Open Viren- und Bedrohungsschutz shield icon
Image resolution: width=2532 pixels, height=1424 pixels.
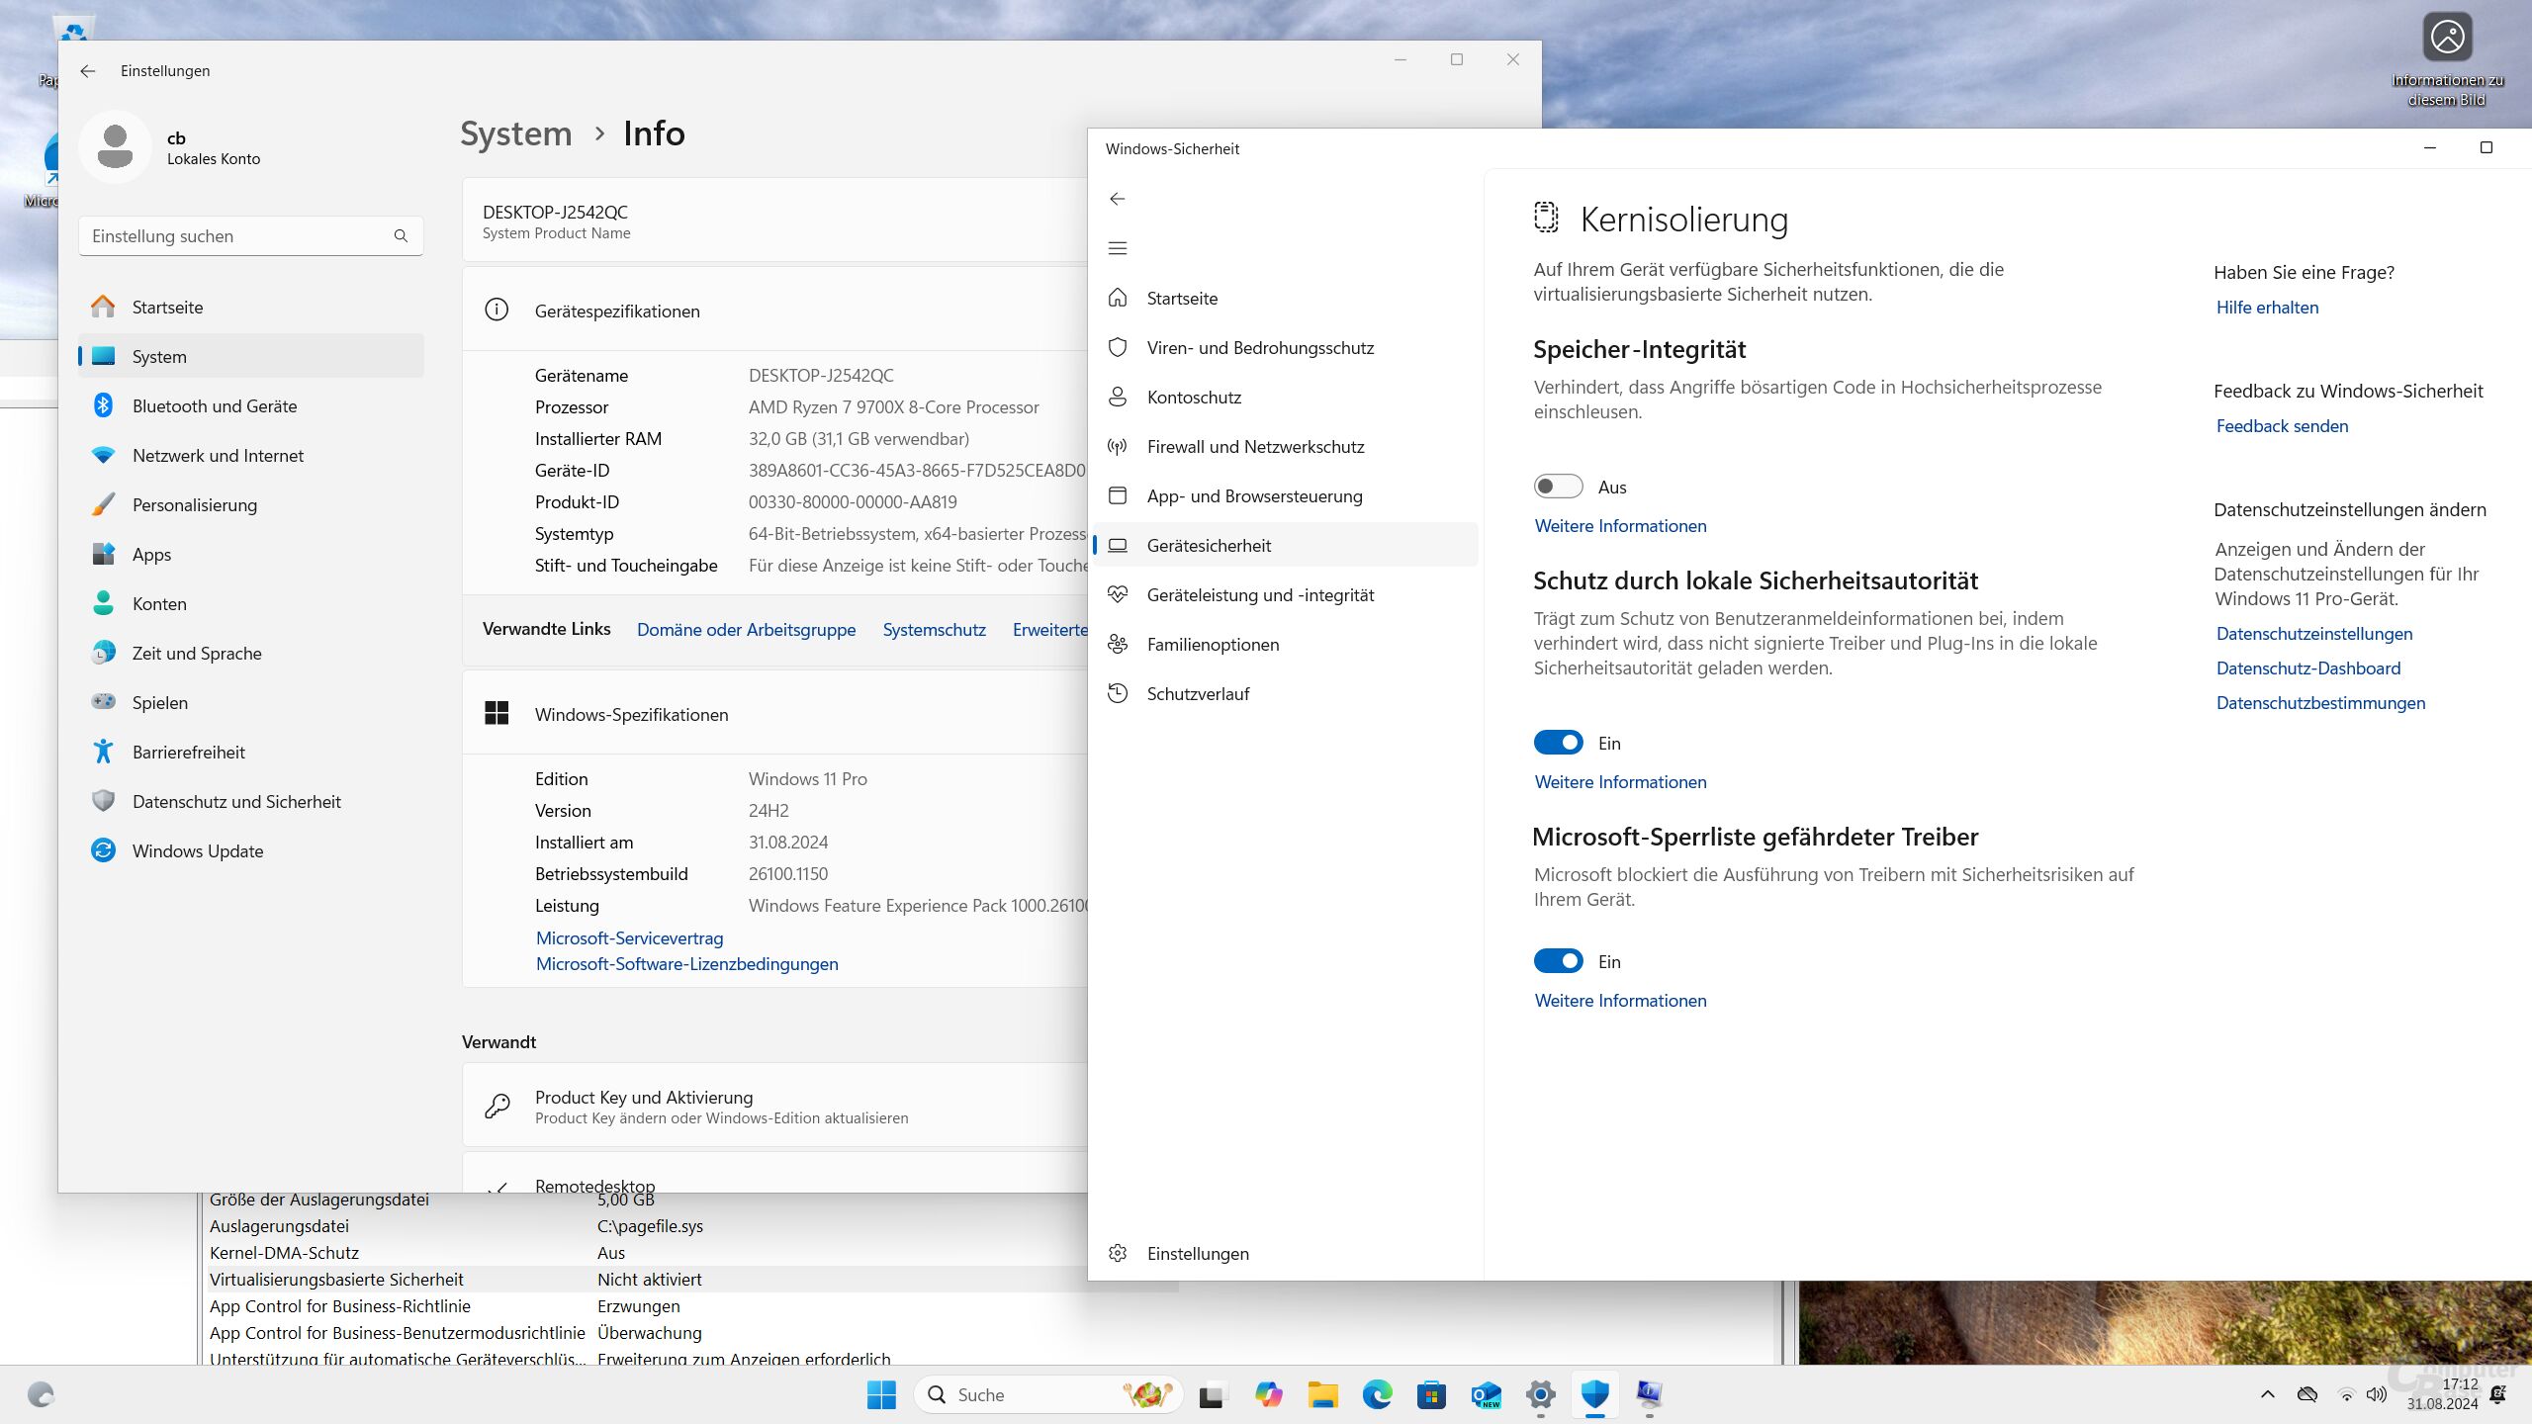(1118, 347)
